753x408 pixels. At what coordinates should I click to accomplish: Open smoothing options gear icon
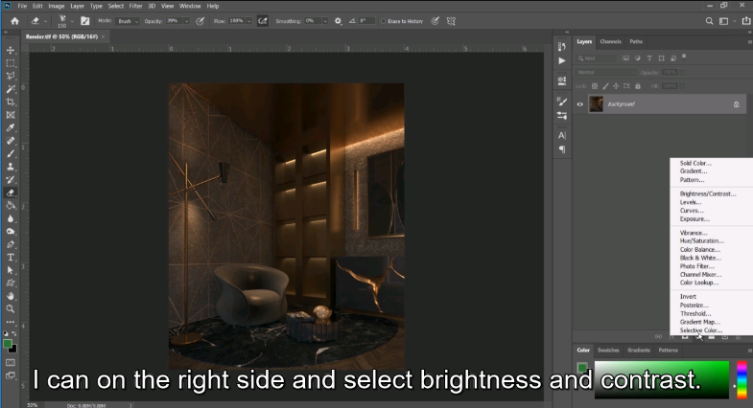coord(338,21)
